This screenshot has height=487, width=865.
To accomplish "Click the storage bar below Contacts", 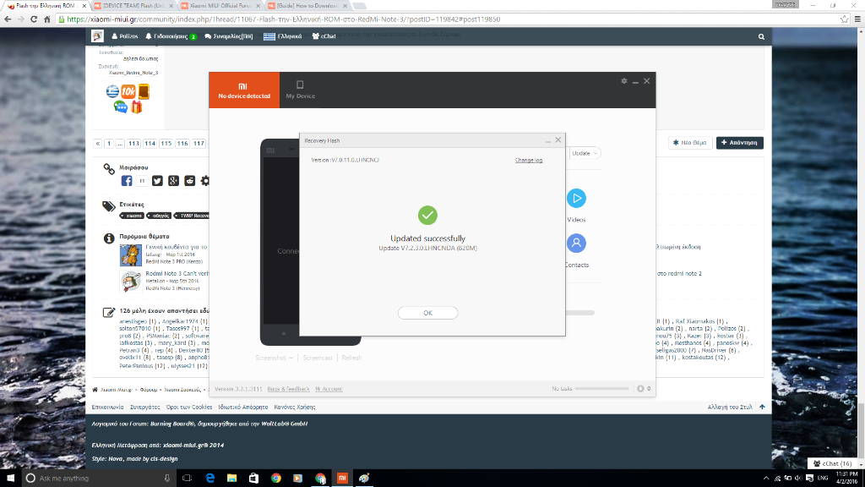I will point(579,313).
